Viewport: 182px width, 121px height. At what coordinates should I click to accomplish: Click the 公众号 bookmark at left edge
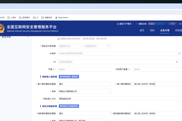point(2,18)
